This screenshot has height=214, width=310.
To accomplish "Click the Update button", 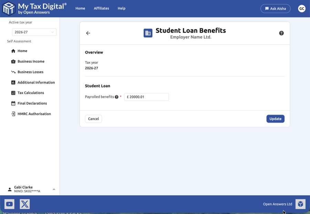I will [275, 118].
